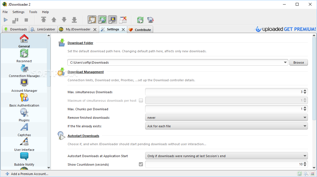This screenshot has height=177, width=317.
Task: Decrease Max. Chunks per Download value
Action: point(305,110)
